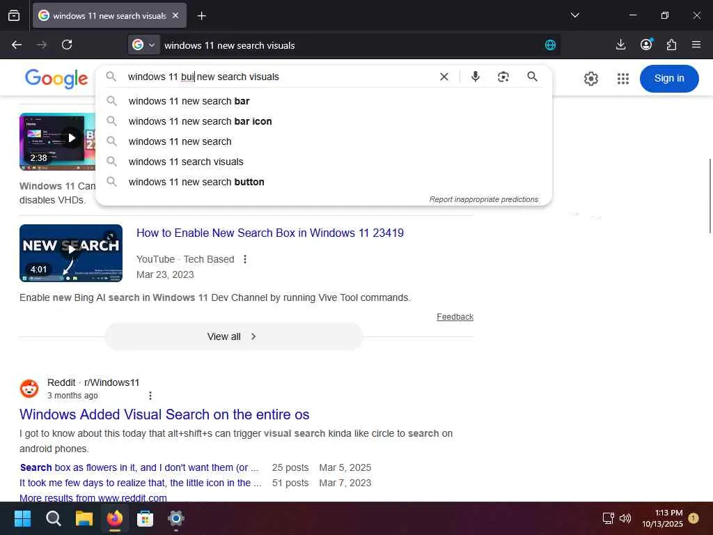Viewport: 713px width, 535px height.
Task: Open the list all tabs chevron
Action: (x=574, y=15)
